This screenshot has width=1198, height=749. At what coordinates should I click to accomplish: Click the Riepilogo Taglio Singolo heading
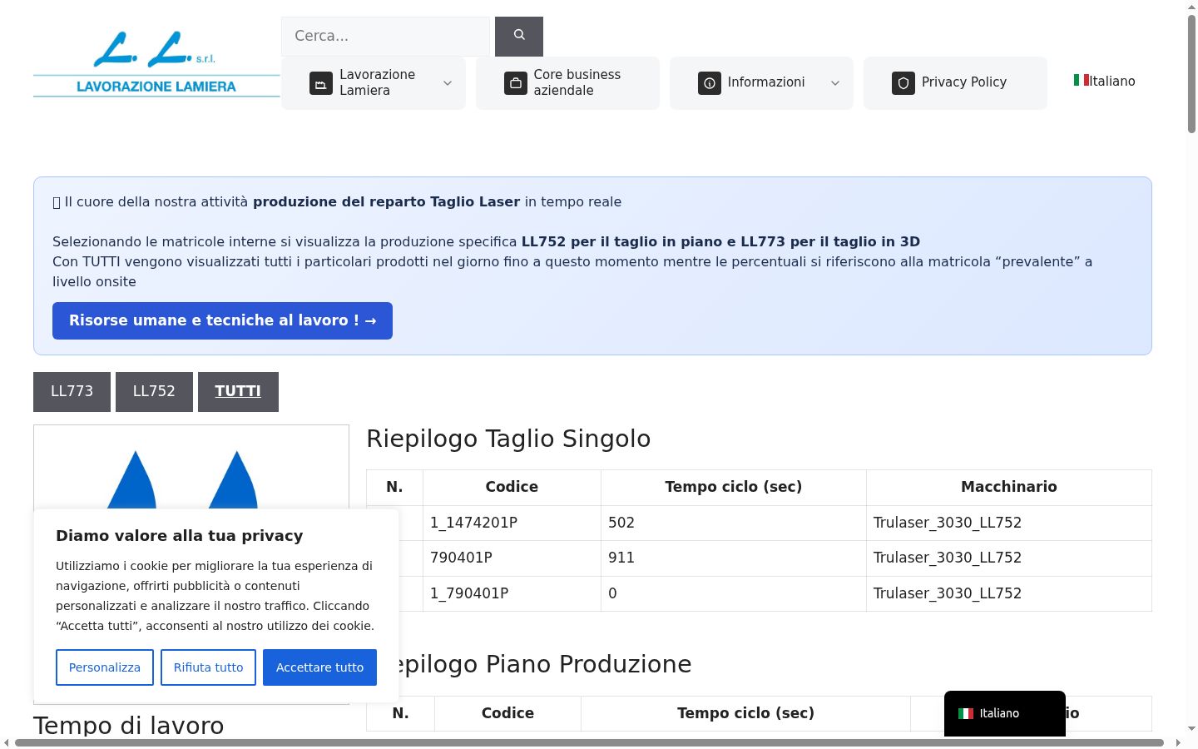click(x=508, y=439)
